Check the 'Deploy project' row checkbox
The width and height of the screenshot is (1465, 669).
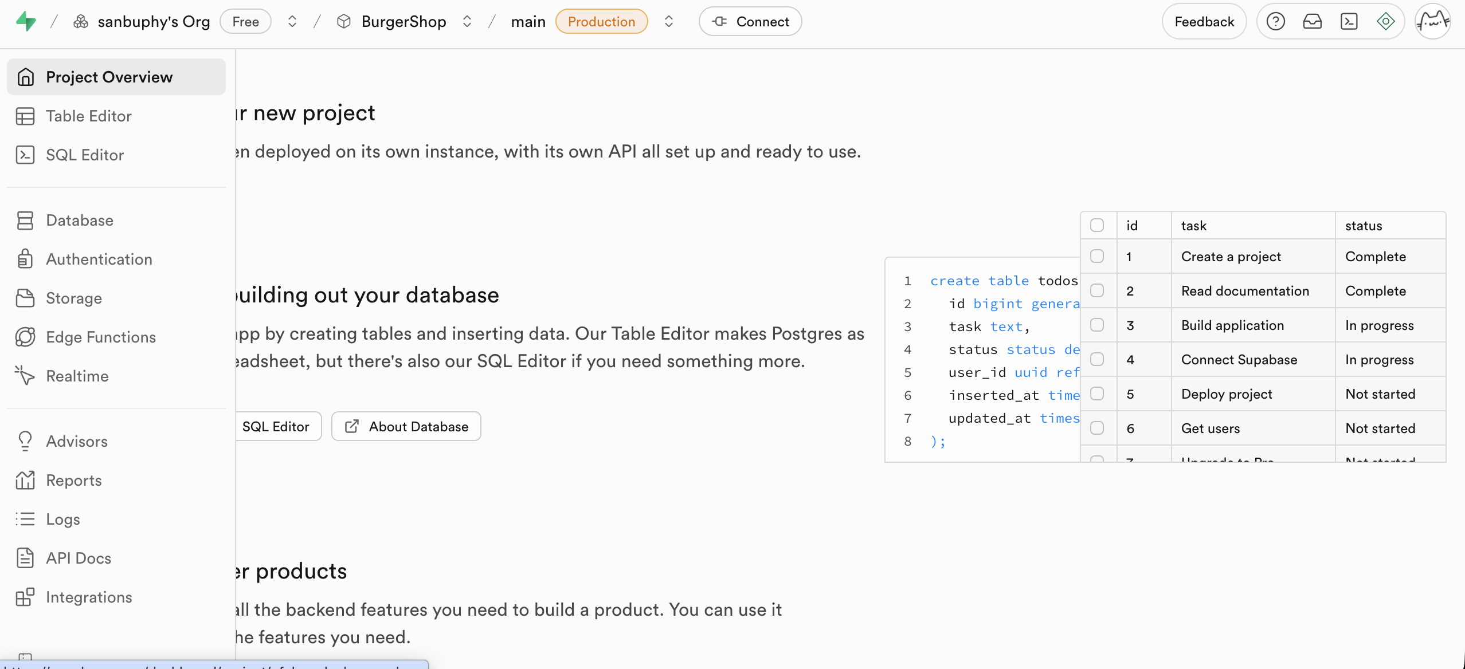coord(1097,393)
